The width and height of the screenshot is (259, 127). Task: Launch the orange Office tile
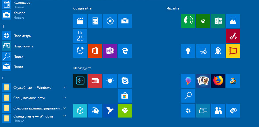95,51
